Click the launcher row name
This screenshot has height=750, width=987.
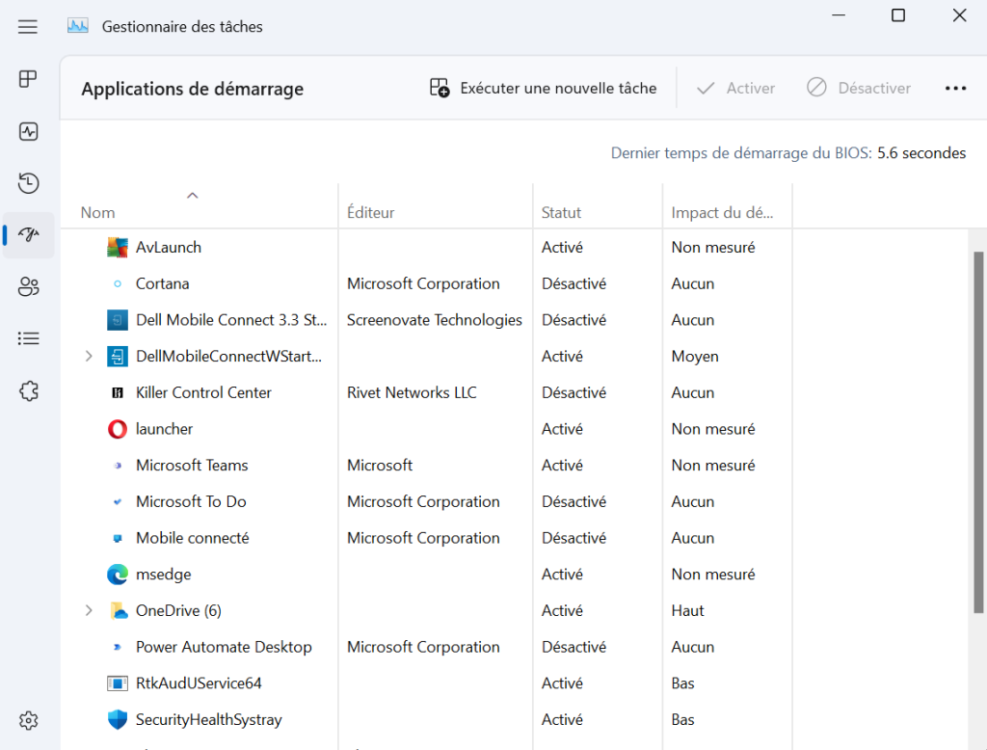(164, 429)
